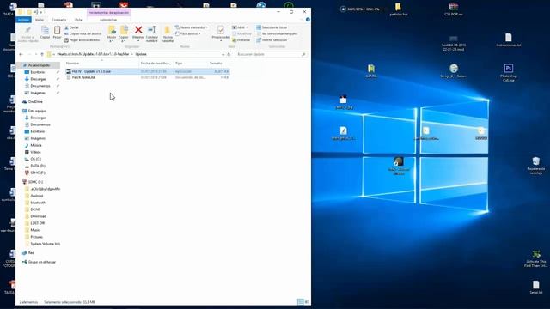550x309 pixels.
Task: Collapse the ribbon with the chevron
Action: point(302,20)
